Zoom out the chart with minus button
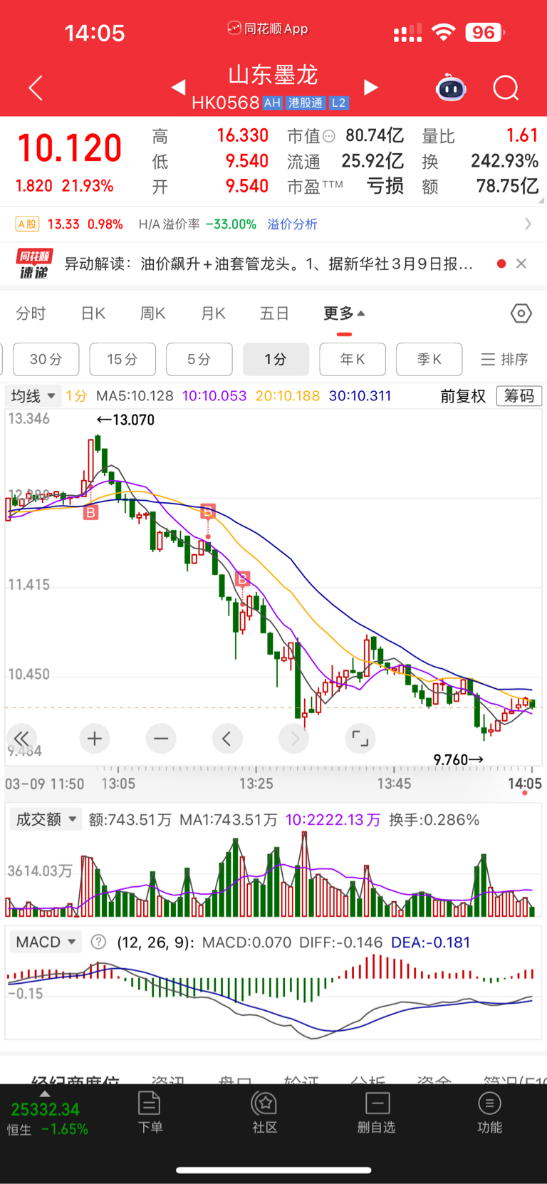The width and height of the screenshot is (547, 1184). pyautogui.click(x=161, y=739)
